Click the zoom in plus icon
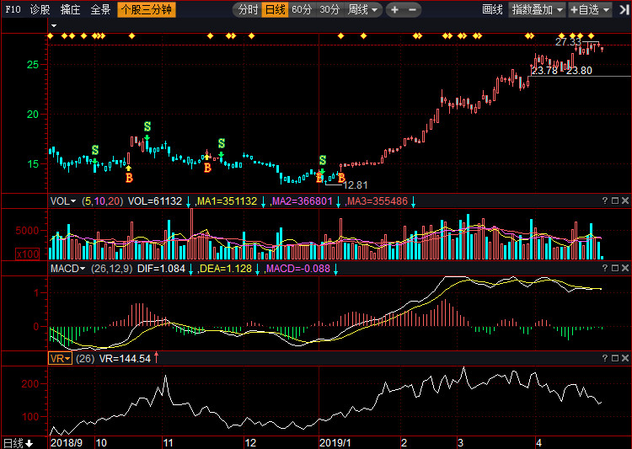The width and height of the screenshot is (632, 449). pyautogui.click(x=394, y=10)
